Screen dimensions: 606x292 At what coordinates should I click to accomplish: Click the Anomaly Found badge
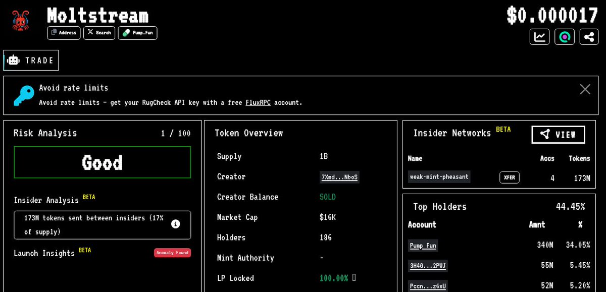172,253
